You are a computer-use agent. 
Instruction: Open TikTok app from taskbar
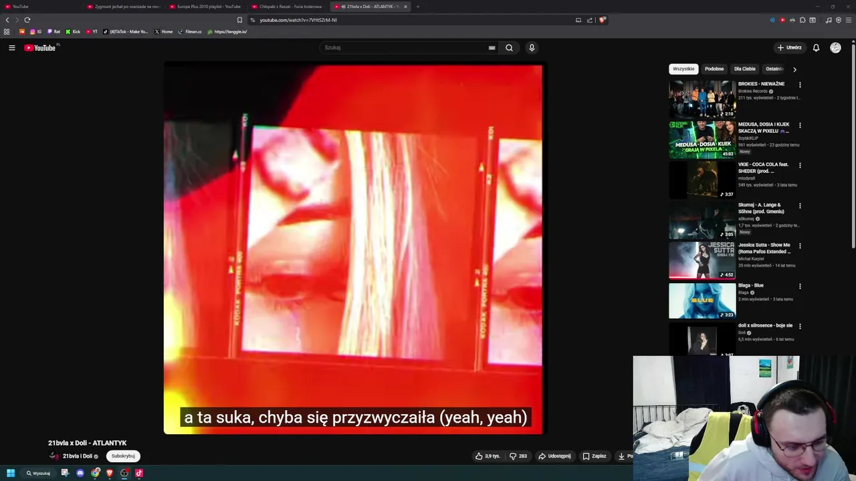(139, 473)
